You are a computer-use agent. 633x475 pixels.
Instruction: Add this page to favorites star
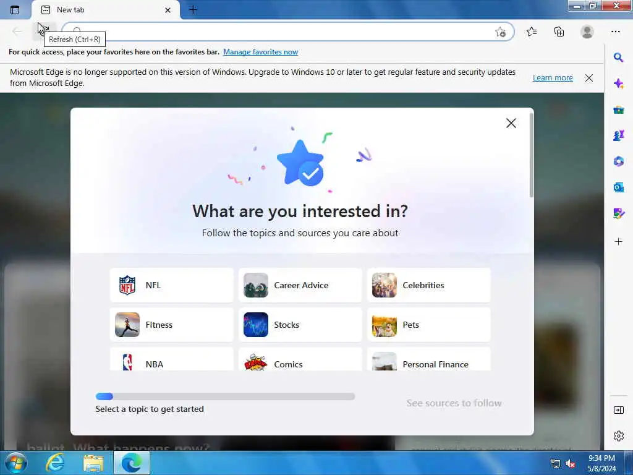point(500,32)
